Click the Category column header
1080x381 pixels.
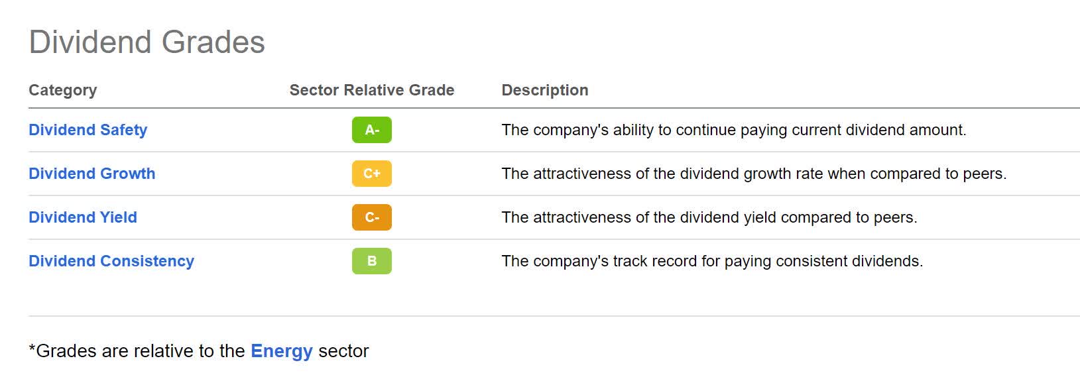coord(62,90)
